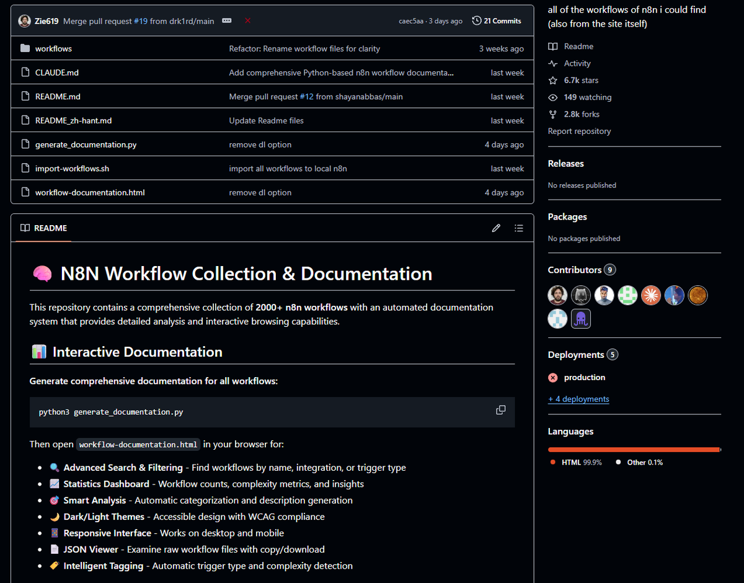Open 'import all workflows to local n8n' commit

(x=288, y=169)
